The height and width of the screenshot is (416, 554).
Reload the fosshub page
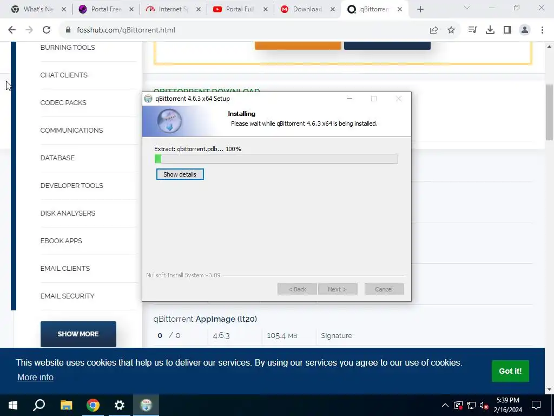(47, 30)
